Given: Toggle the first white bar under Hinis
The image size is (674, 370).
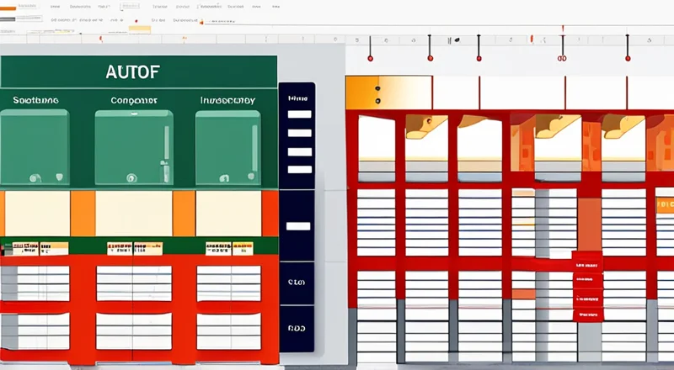Looking at the screenshot, I should (x=299, y=114).
